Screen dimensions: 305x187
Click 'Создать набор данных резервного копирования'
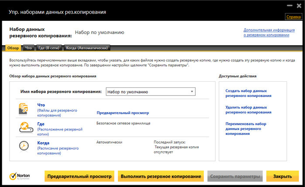pyautogui.click(x=248, y=93)
